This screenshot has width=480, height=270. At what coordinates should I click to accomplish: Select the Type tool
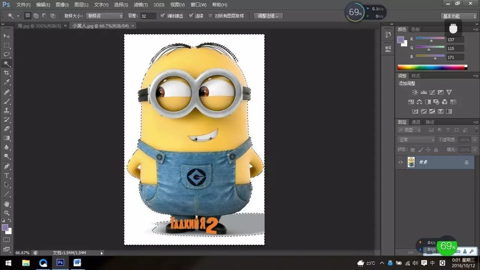(x=7, y=175)
